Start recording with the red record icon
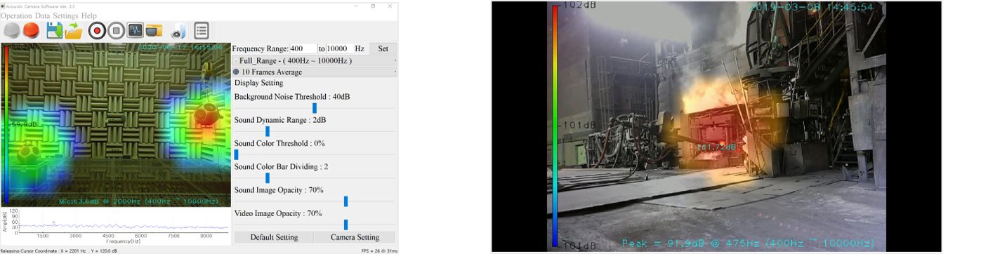Image resolution: width=981 pixels, height=254 pixels. tap(97, 31)
